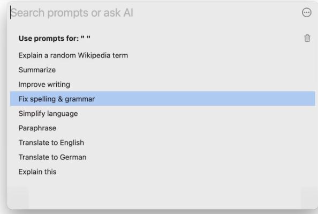The image size is (318, 214).
Task: Click the last prompt in the list
Action: coord(163,172)
